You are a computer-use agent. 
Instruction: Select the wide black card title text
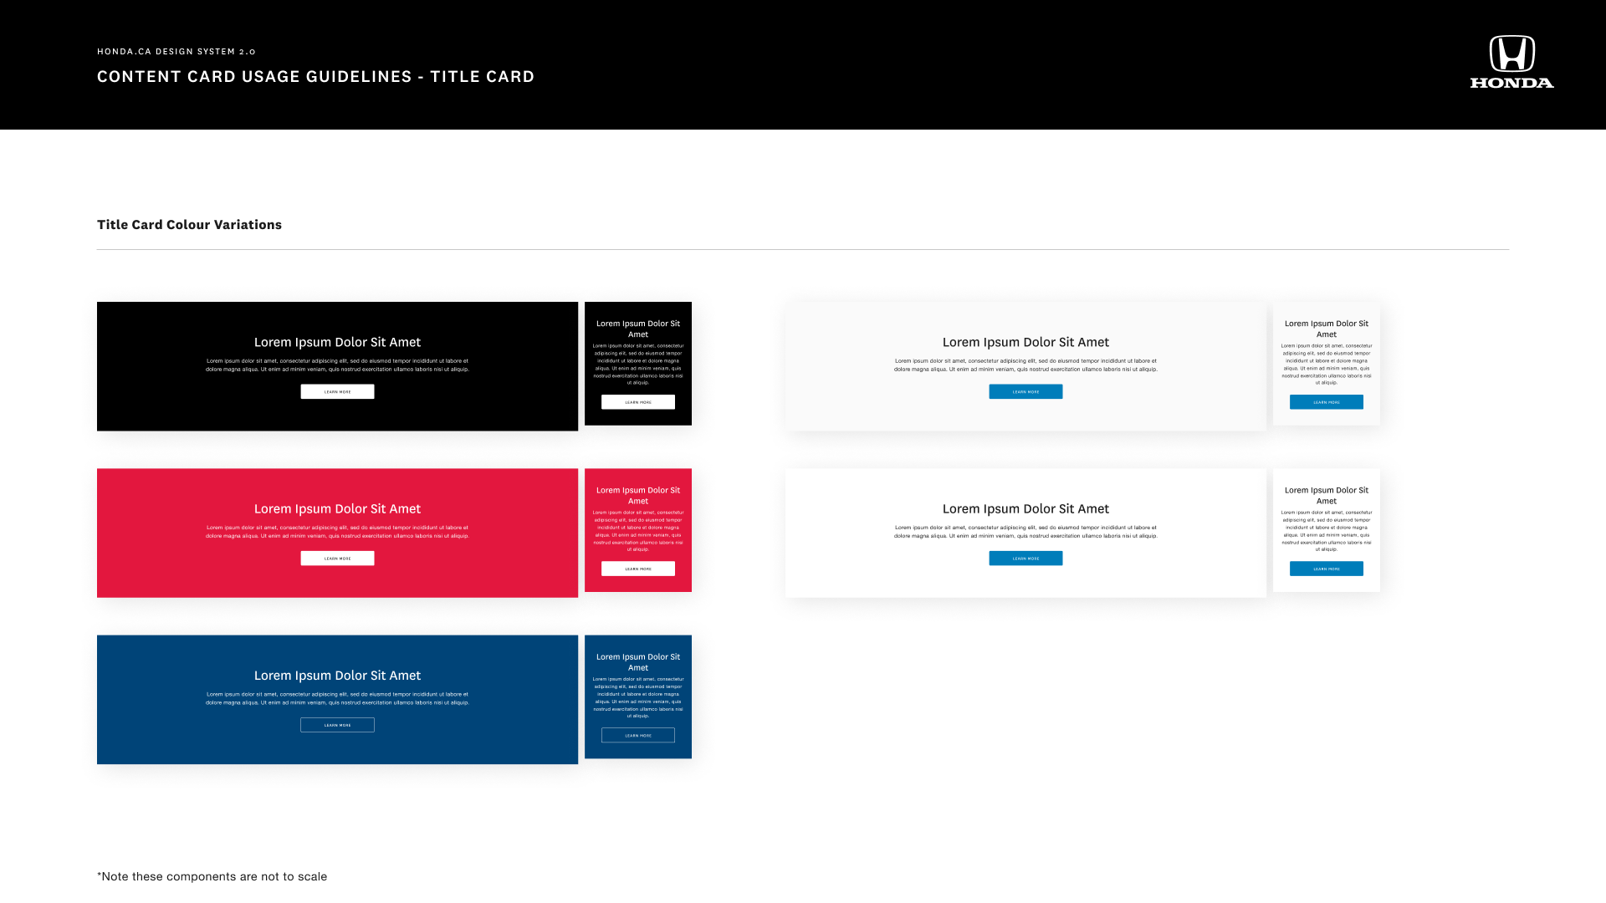337,342
